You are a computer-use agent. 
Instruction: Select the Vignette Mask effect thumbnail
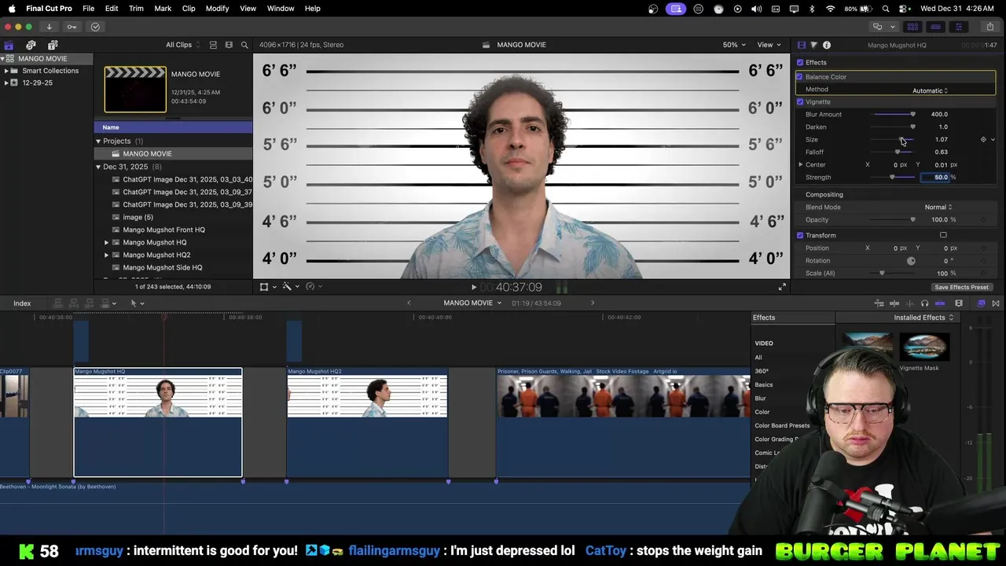(923, 347)
